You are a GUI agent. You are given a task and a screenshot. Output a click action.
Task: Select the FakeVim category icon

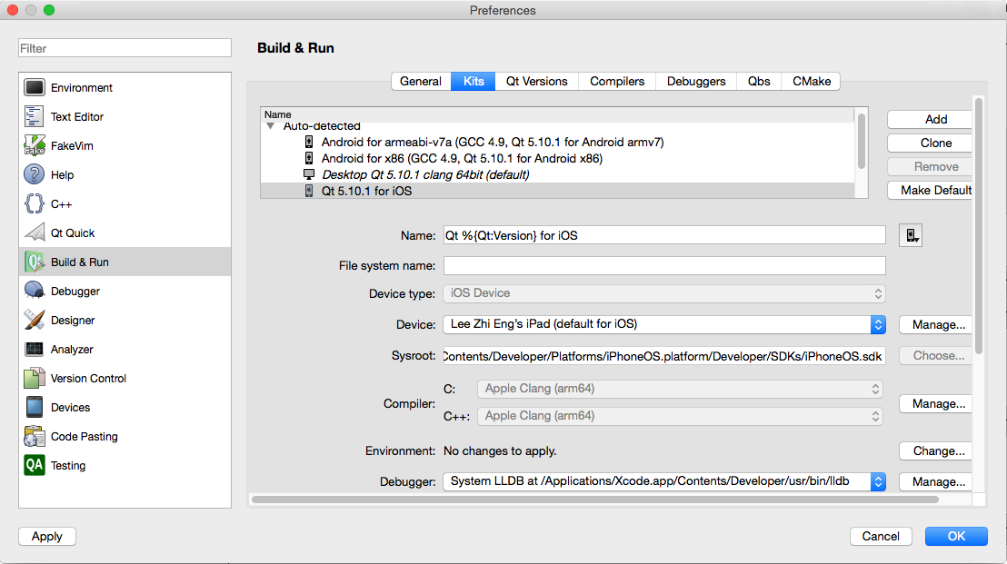pyautogui.click(x=35, y=145)
